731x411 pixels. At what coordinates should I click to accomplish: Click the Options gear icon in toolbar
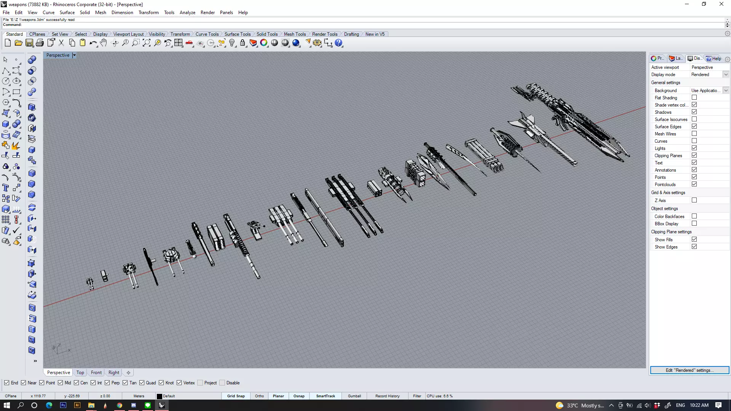click(x=317, y=43)
